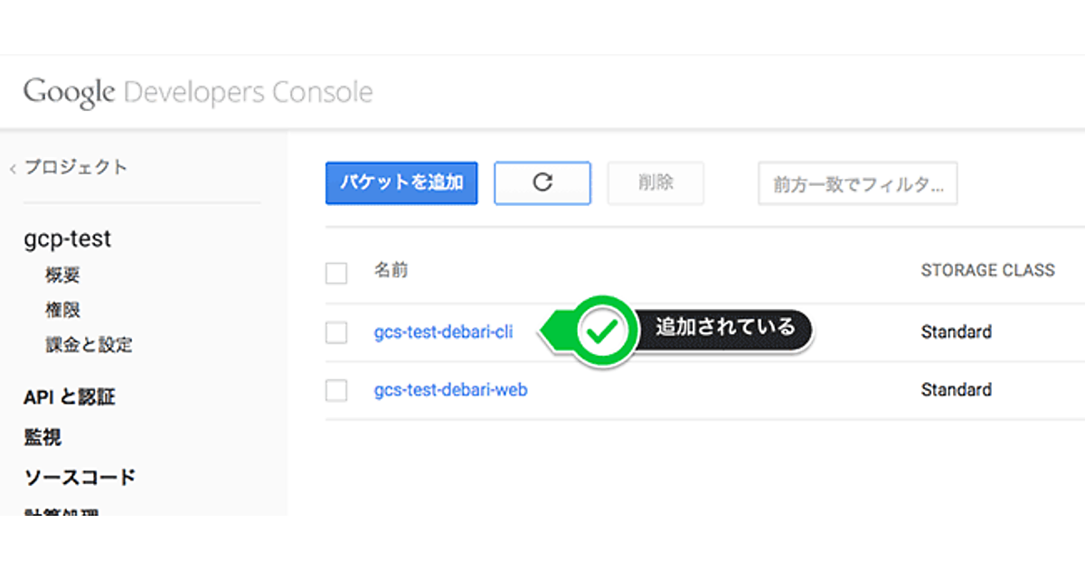
Task: Click the green checkmark annotation icon
Action: (x=599, y=331)
